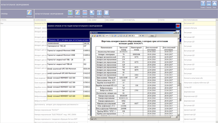Click the Print icon in Preview toolbar
Image resolution: width=218 pixels, height=123 pixels.
(92, 36)
